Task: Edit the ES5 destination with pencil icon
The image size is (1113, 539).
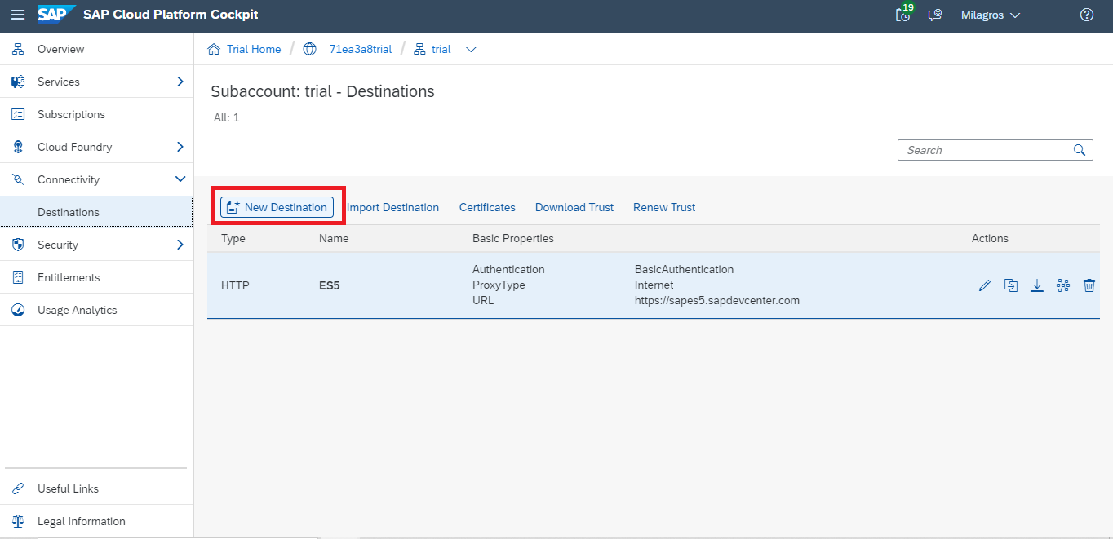Action: tap(985, 285)
